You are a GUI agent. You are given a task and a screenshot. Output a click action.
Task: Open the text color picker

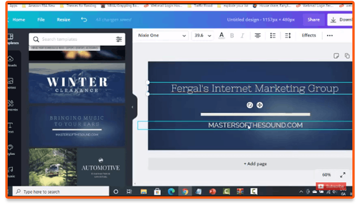tap(221, 36)
